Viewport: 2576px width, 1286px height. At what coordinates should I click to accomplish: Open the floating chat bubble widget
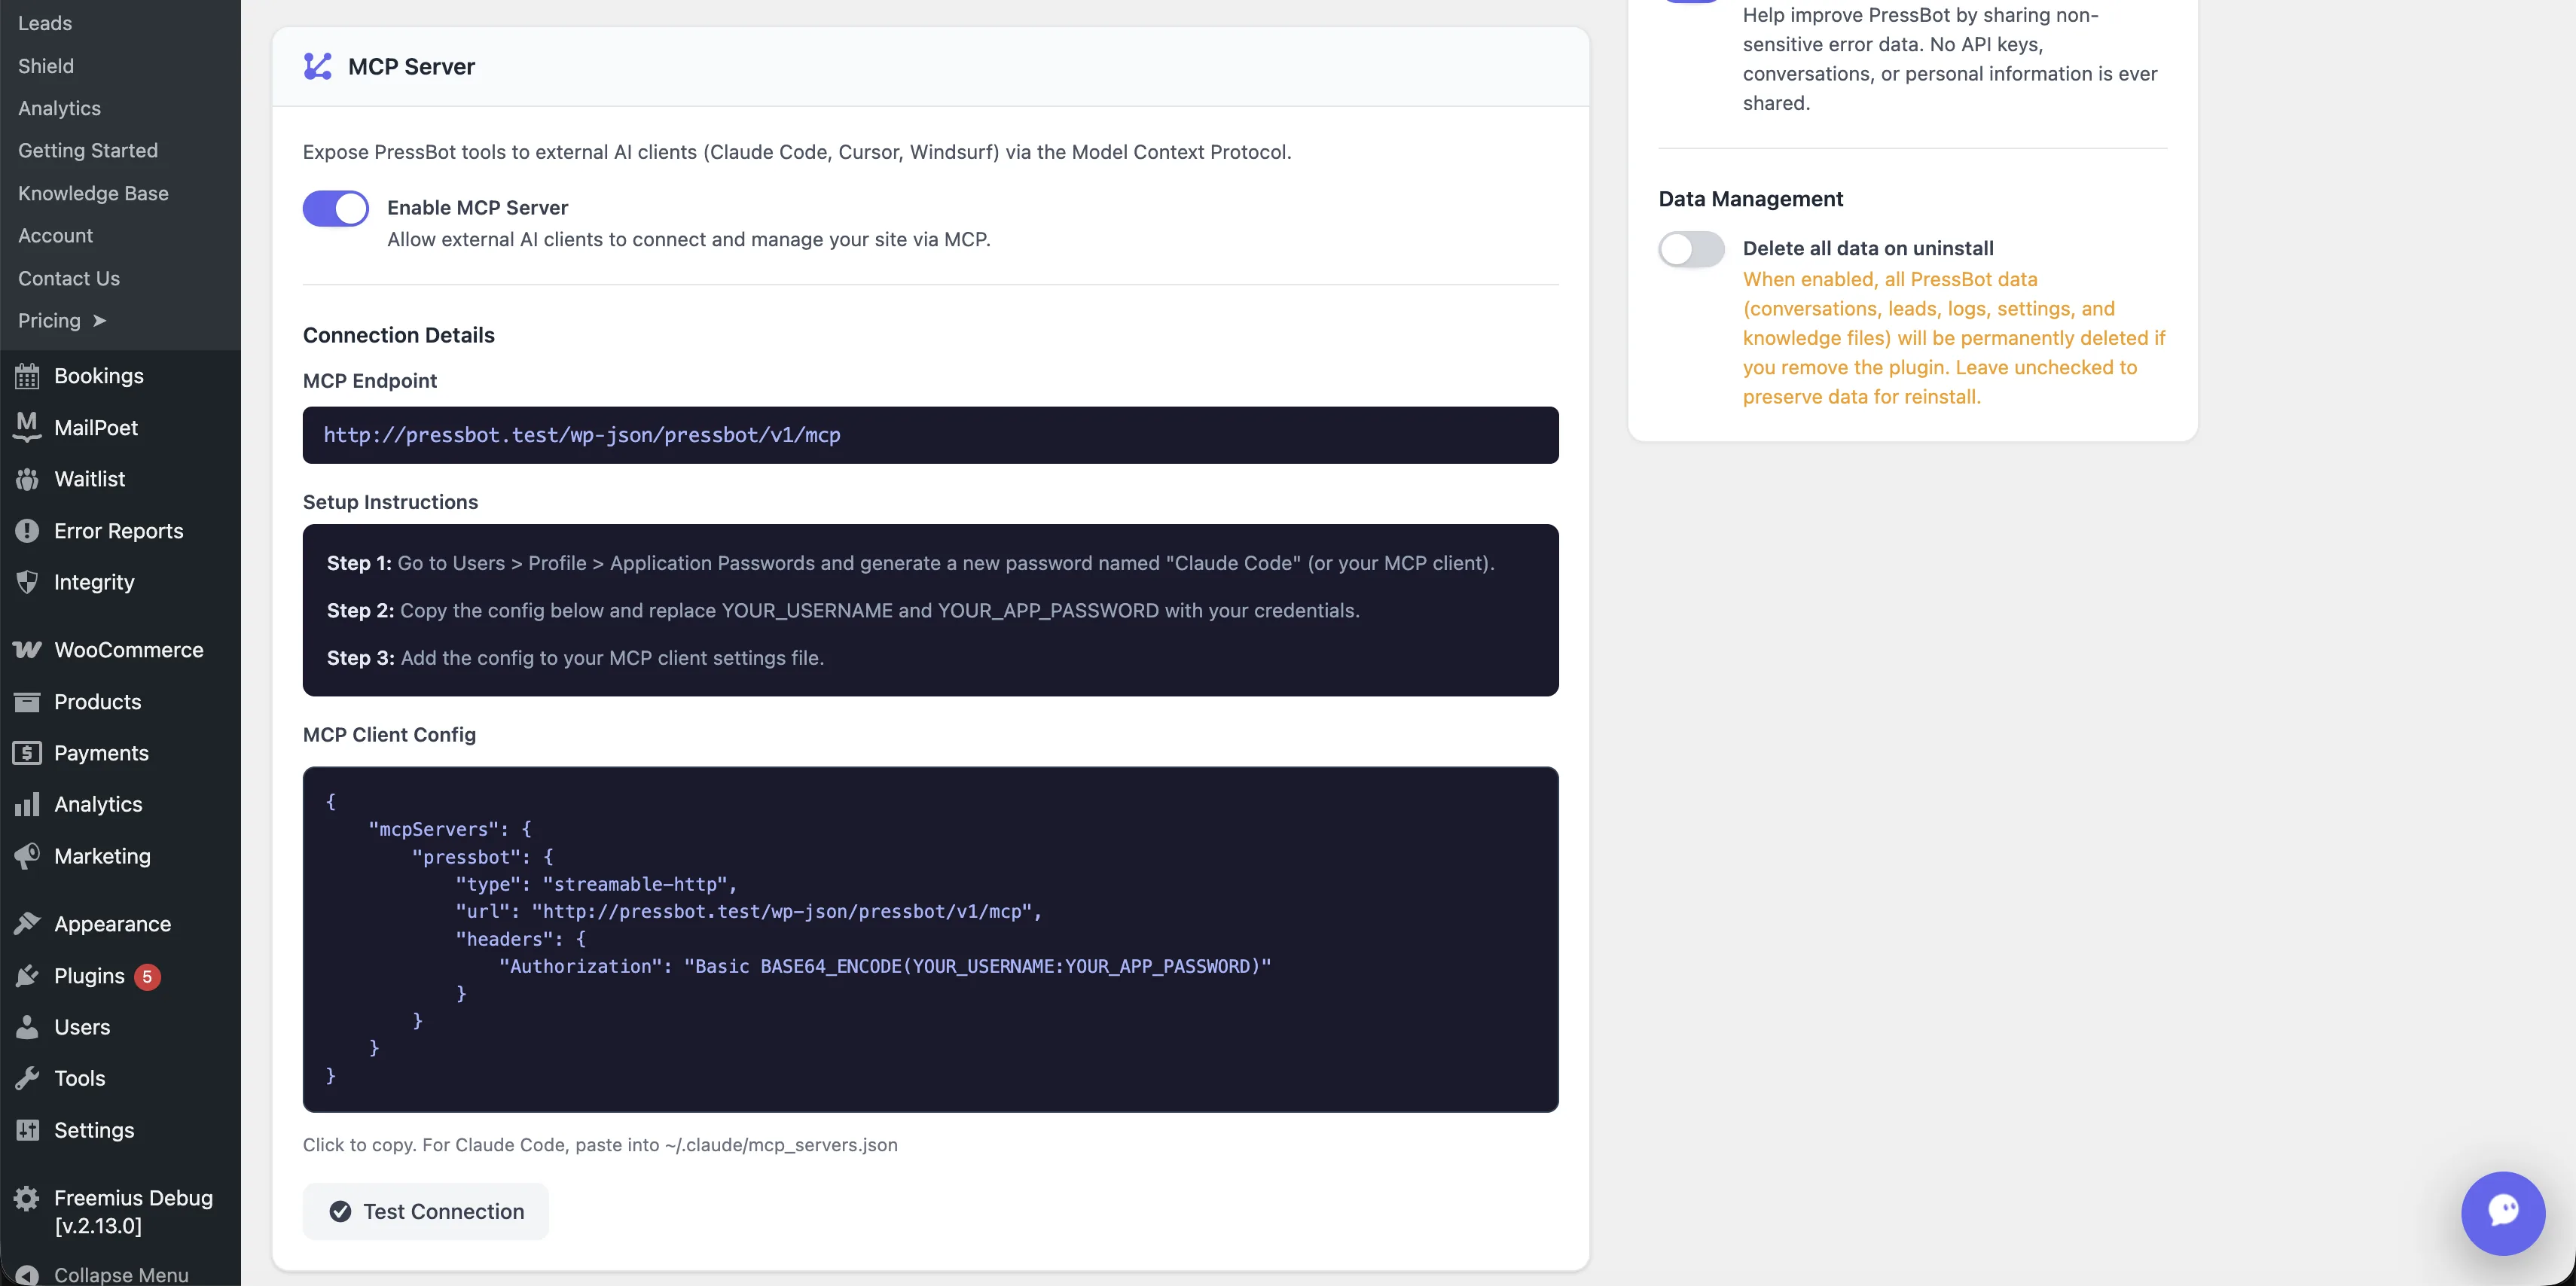coord(2502,1212)
